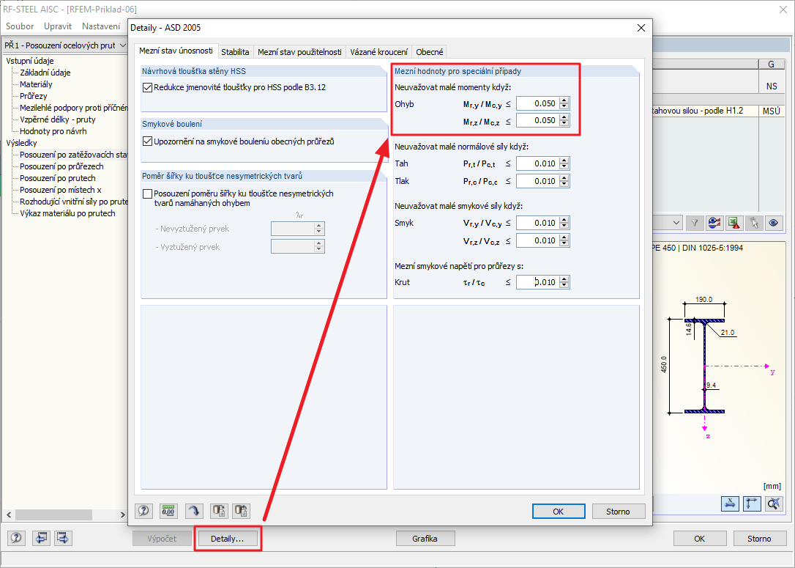
Task: Switch to the Obecné tab
Action: [x=430, y=52]
